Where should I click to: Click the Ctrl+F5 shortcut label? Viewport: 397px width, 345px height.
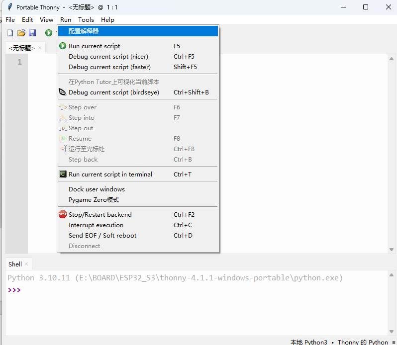coord(184,56)
